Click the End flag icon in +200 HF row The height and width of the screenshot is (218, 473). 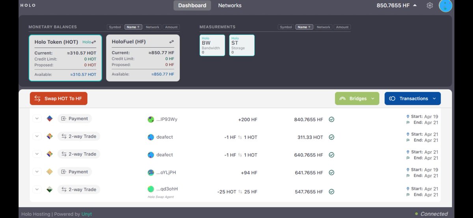[x=408, y=122]
